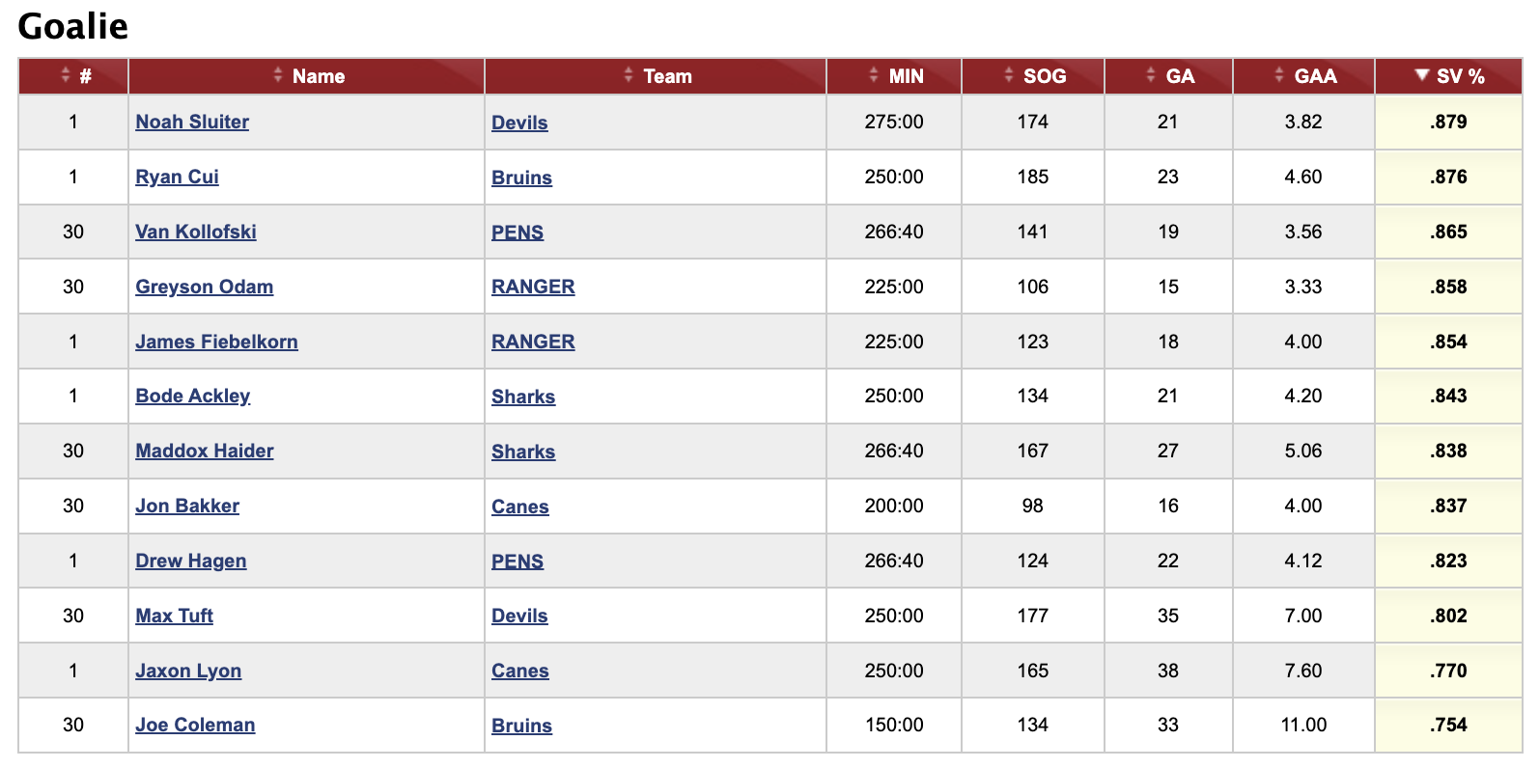1539x768 pixels.
Task: View the Bruins team page for Ryan Cui
Action: (x=521, y=178)
